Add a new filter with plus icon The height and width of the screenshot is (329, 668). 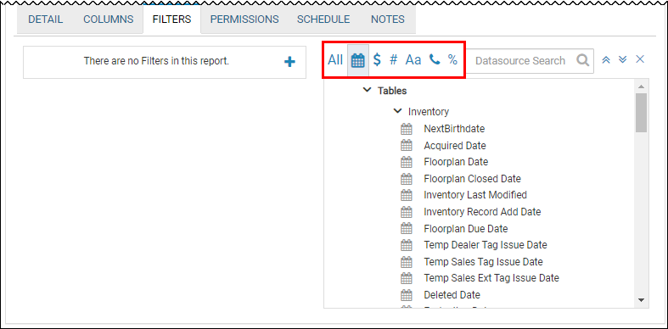pos(289,62)
